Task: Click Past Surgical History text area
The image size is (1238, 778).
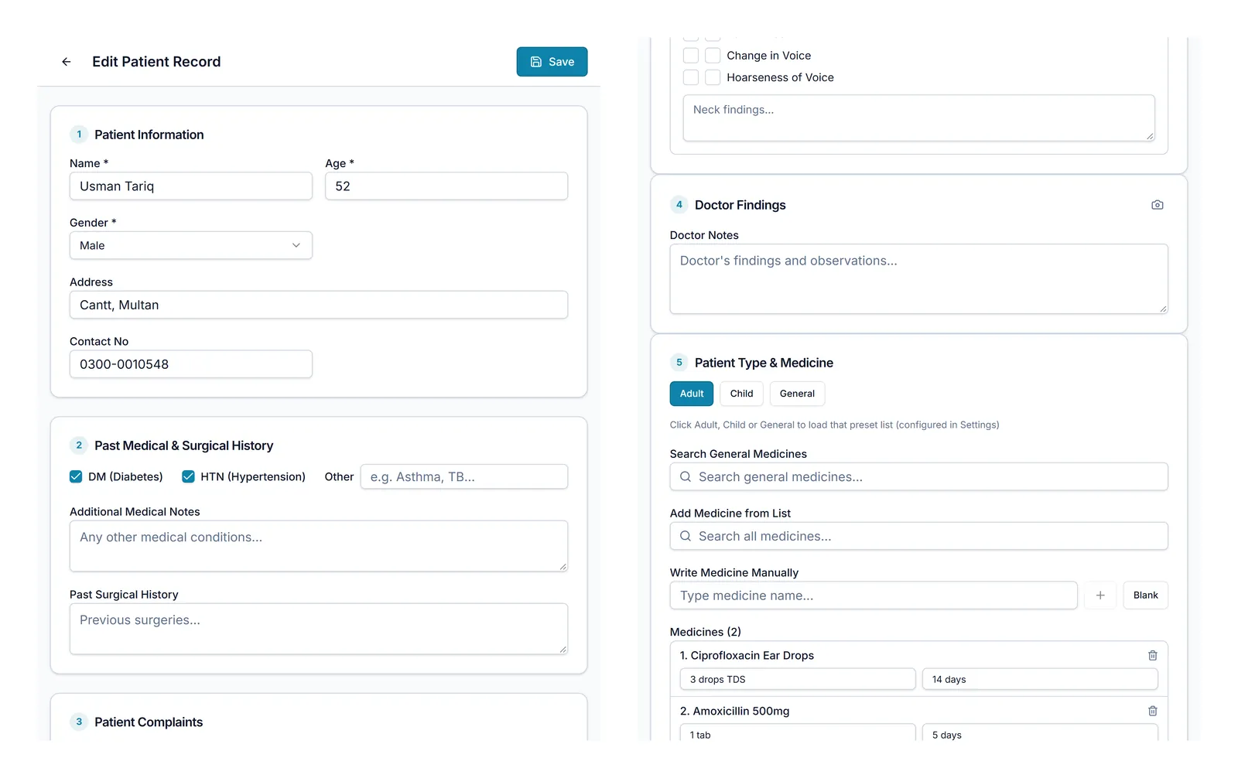Action: tap(319, 629)
